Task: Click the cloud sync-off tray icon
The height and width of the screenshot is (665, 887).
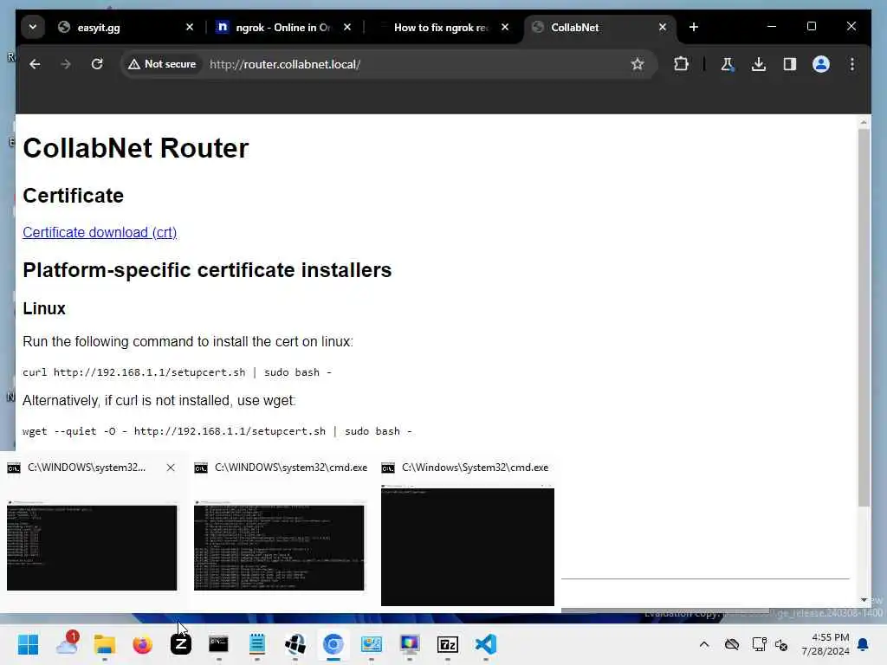Action: (732, 644)
